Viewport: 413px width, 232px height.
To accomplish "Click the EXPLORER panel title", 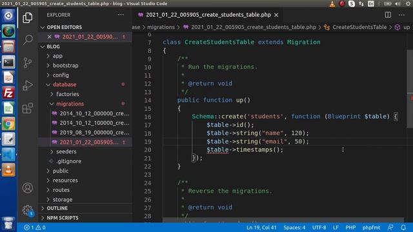I will click(x=59, y=15).
